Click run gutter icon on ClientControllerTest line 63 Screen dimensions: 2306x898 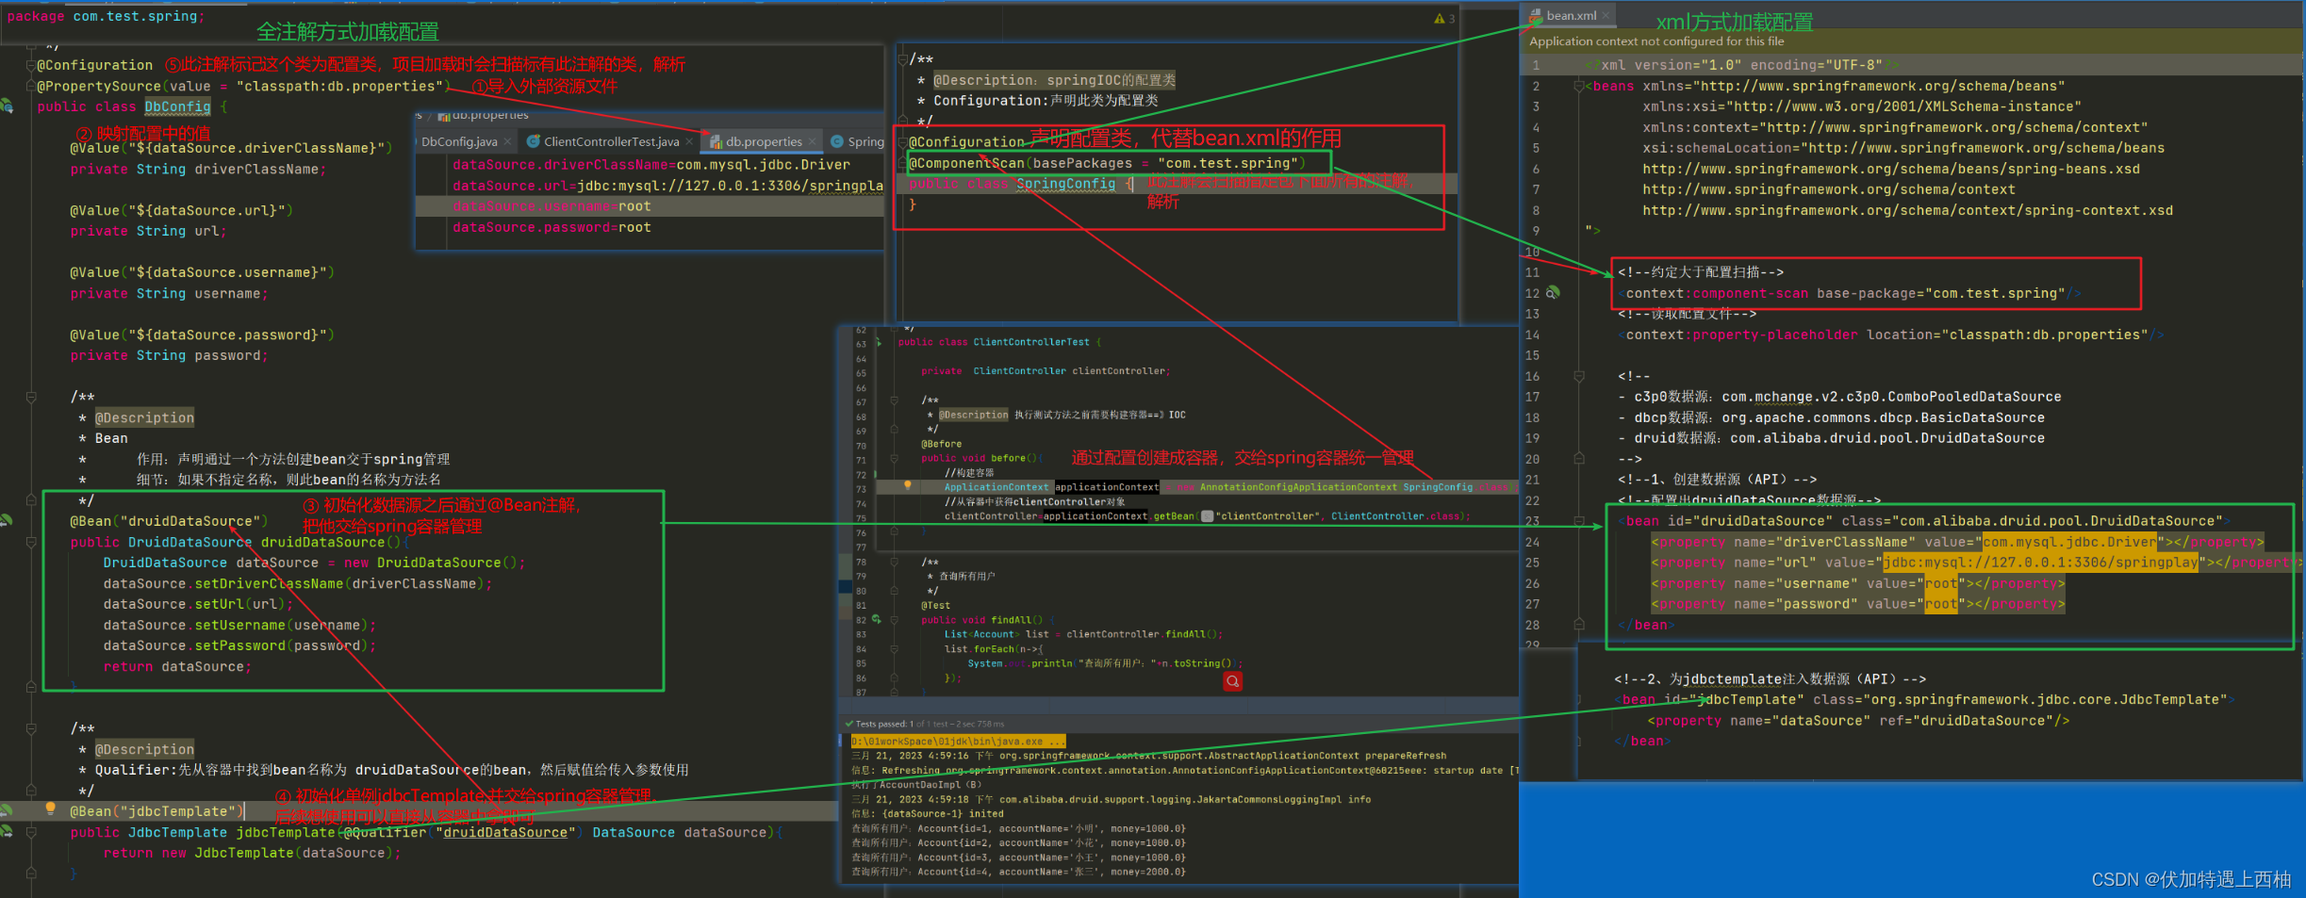tap(879, 342)
